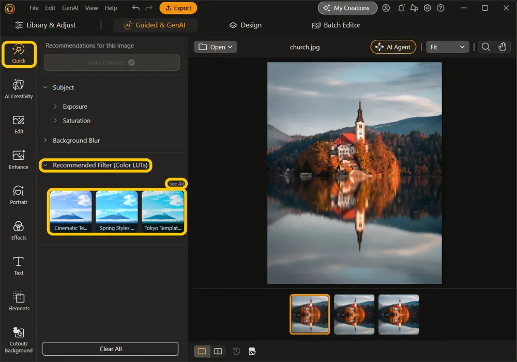Open the Open file dropdown
Image resolution: width=517 pixels, height=362 pixels.
[x=215, y=47]
